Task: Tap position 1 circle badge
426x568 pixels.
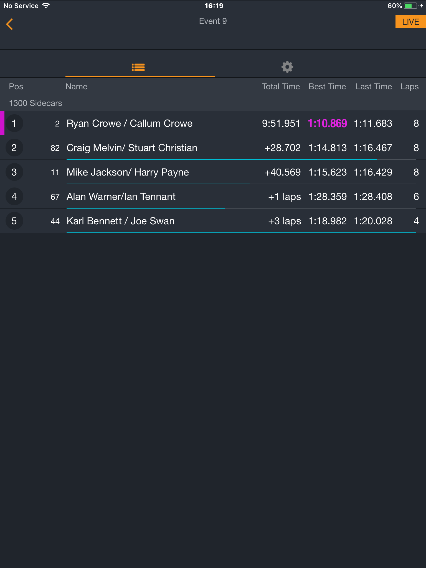Action: [14, 123]
